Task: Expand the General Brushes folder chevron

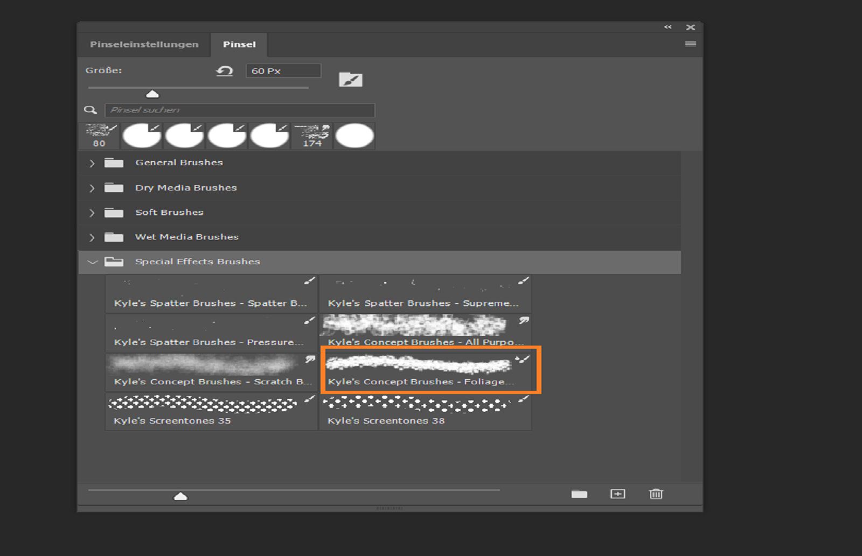Action: 92,163
